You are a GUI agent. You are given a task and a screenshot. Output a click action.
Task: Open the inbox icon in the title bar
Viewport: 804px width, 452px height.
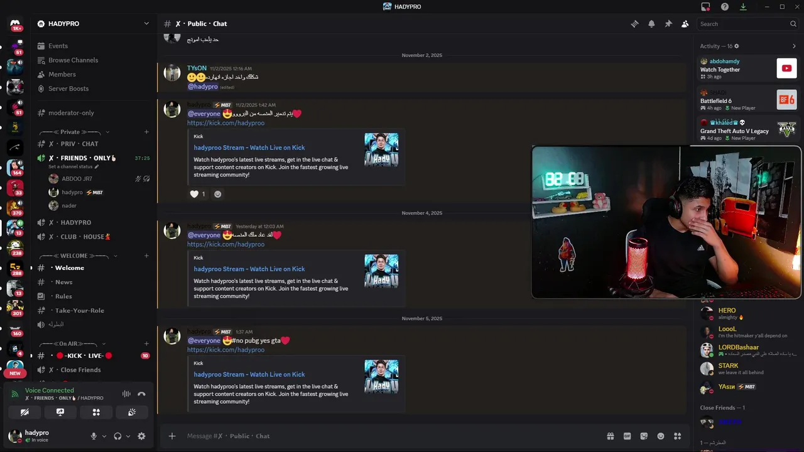(x=705, y=6)
